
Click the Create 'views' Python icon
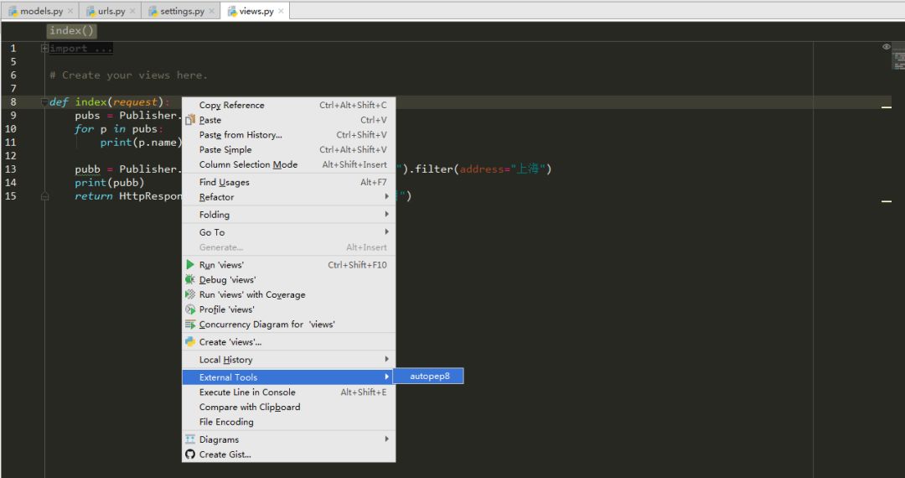pos(190,342)
